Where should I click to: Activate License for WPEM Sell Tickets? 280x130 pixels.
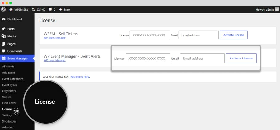click(234, 35)
